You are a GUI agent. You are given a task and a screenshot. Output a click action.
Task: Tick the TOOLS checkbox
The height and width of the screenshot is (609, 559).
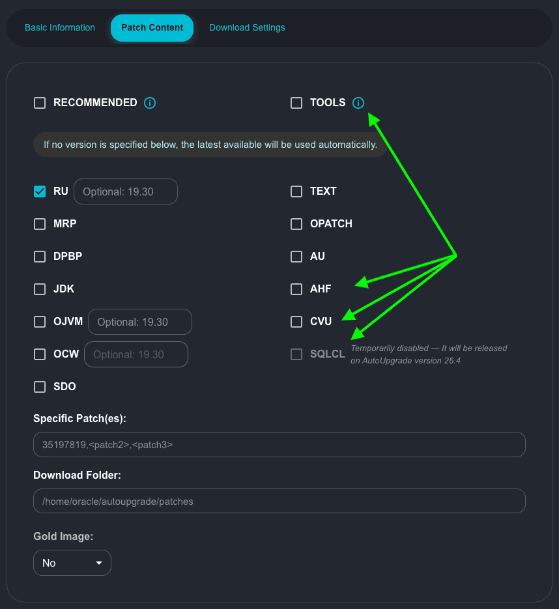click(x=296, y=103)
